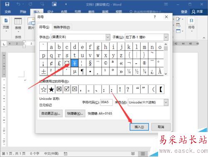Select the pound £ symbol cell
The height and width of the screenshot is (157, 208).
59,63
